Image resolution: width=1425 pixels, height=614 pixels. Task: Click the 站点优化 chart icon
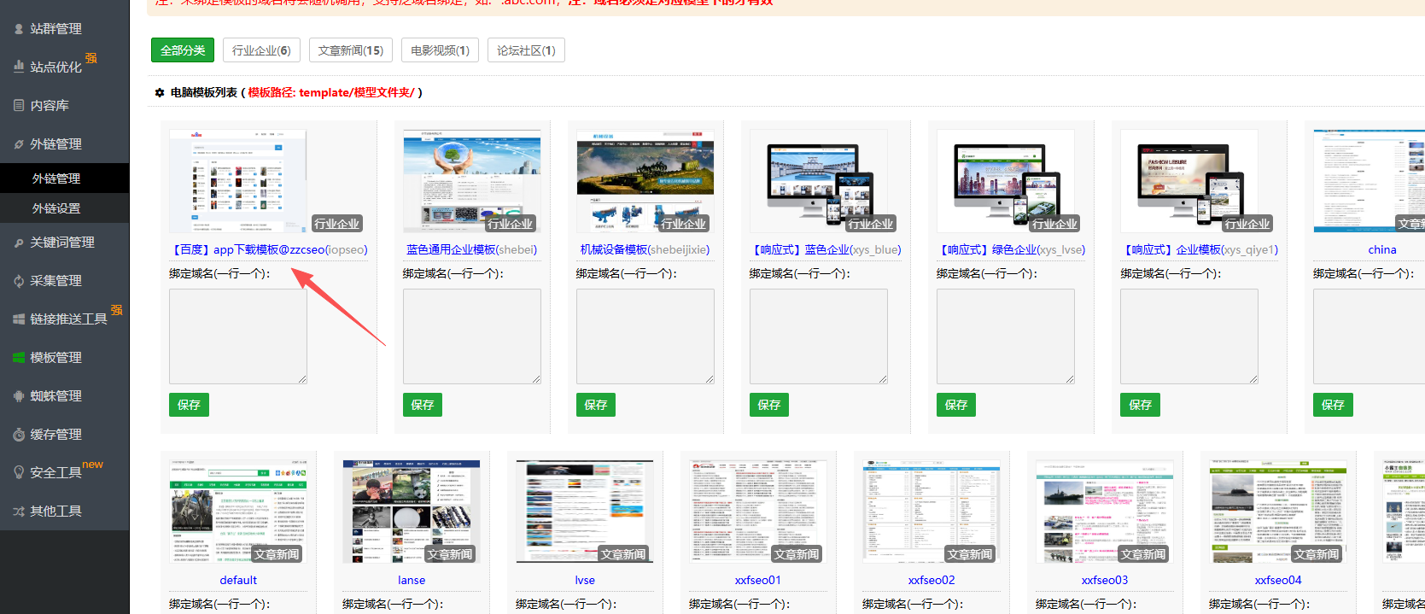19,67
